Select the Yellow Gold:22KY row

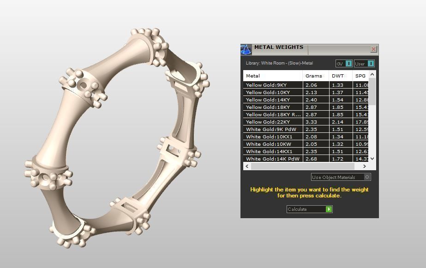[306, 122]
